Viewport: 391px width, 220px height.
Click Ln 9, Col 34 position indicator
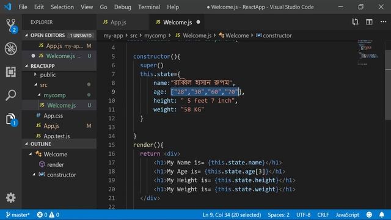pyautogui.click(x=232, y=215)
